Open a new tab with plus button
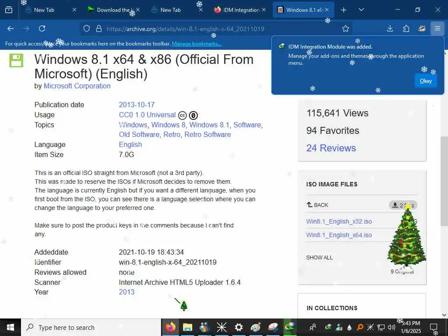Viewport: 448px width, 336px height. click(x=344, y=10)
